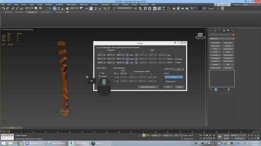Image resolution: width=261 pixels, height=146 pixels.
Task: Toggle Show End Result in the modifier stack
Action: tap(216, 90)
